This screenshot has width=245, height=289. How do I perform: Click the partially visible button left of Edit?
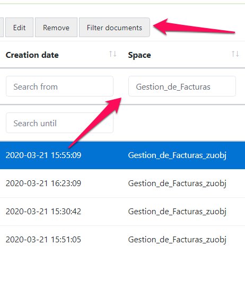point(2,28)
